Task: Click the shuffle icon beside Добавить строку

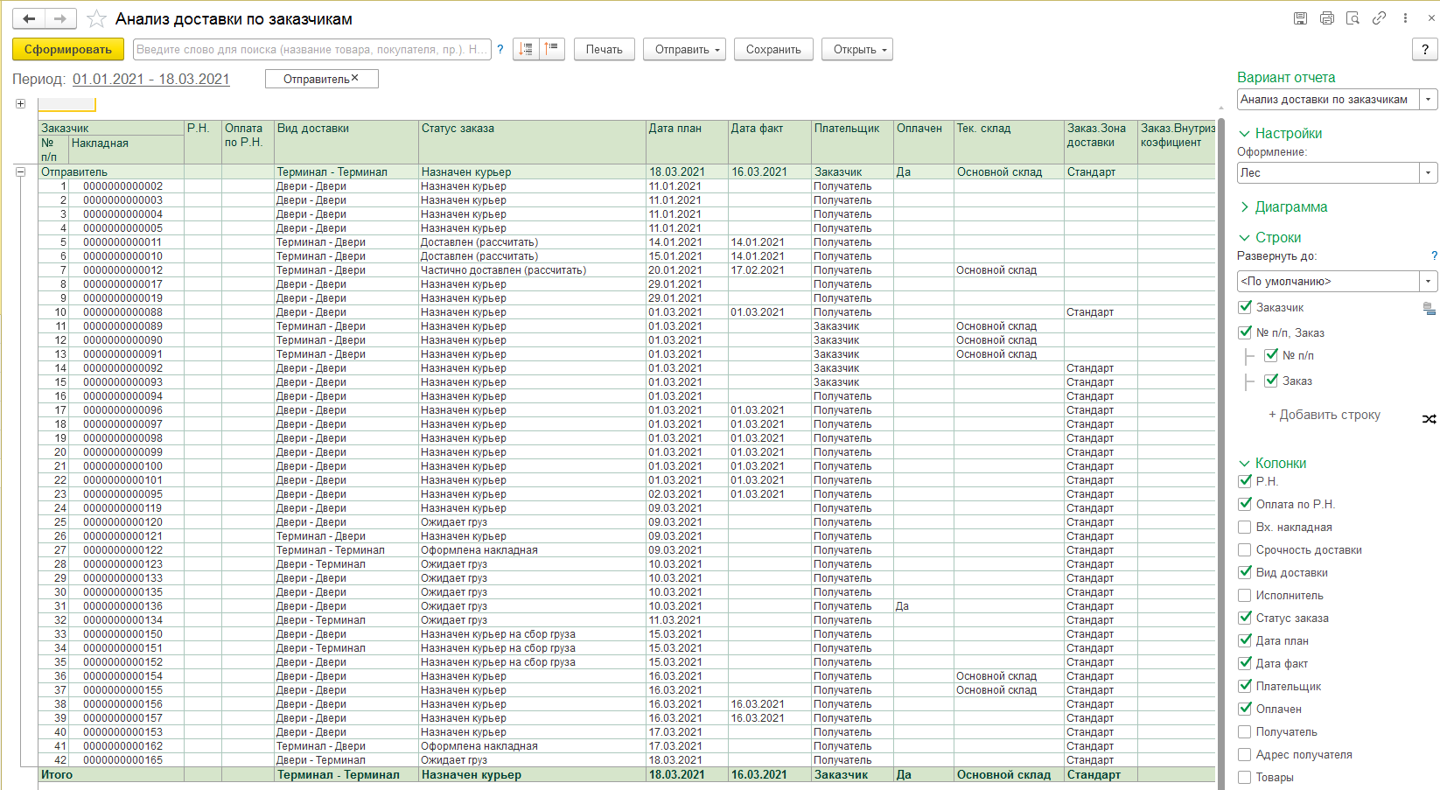Action: 1429,419
